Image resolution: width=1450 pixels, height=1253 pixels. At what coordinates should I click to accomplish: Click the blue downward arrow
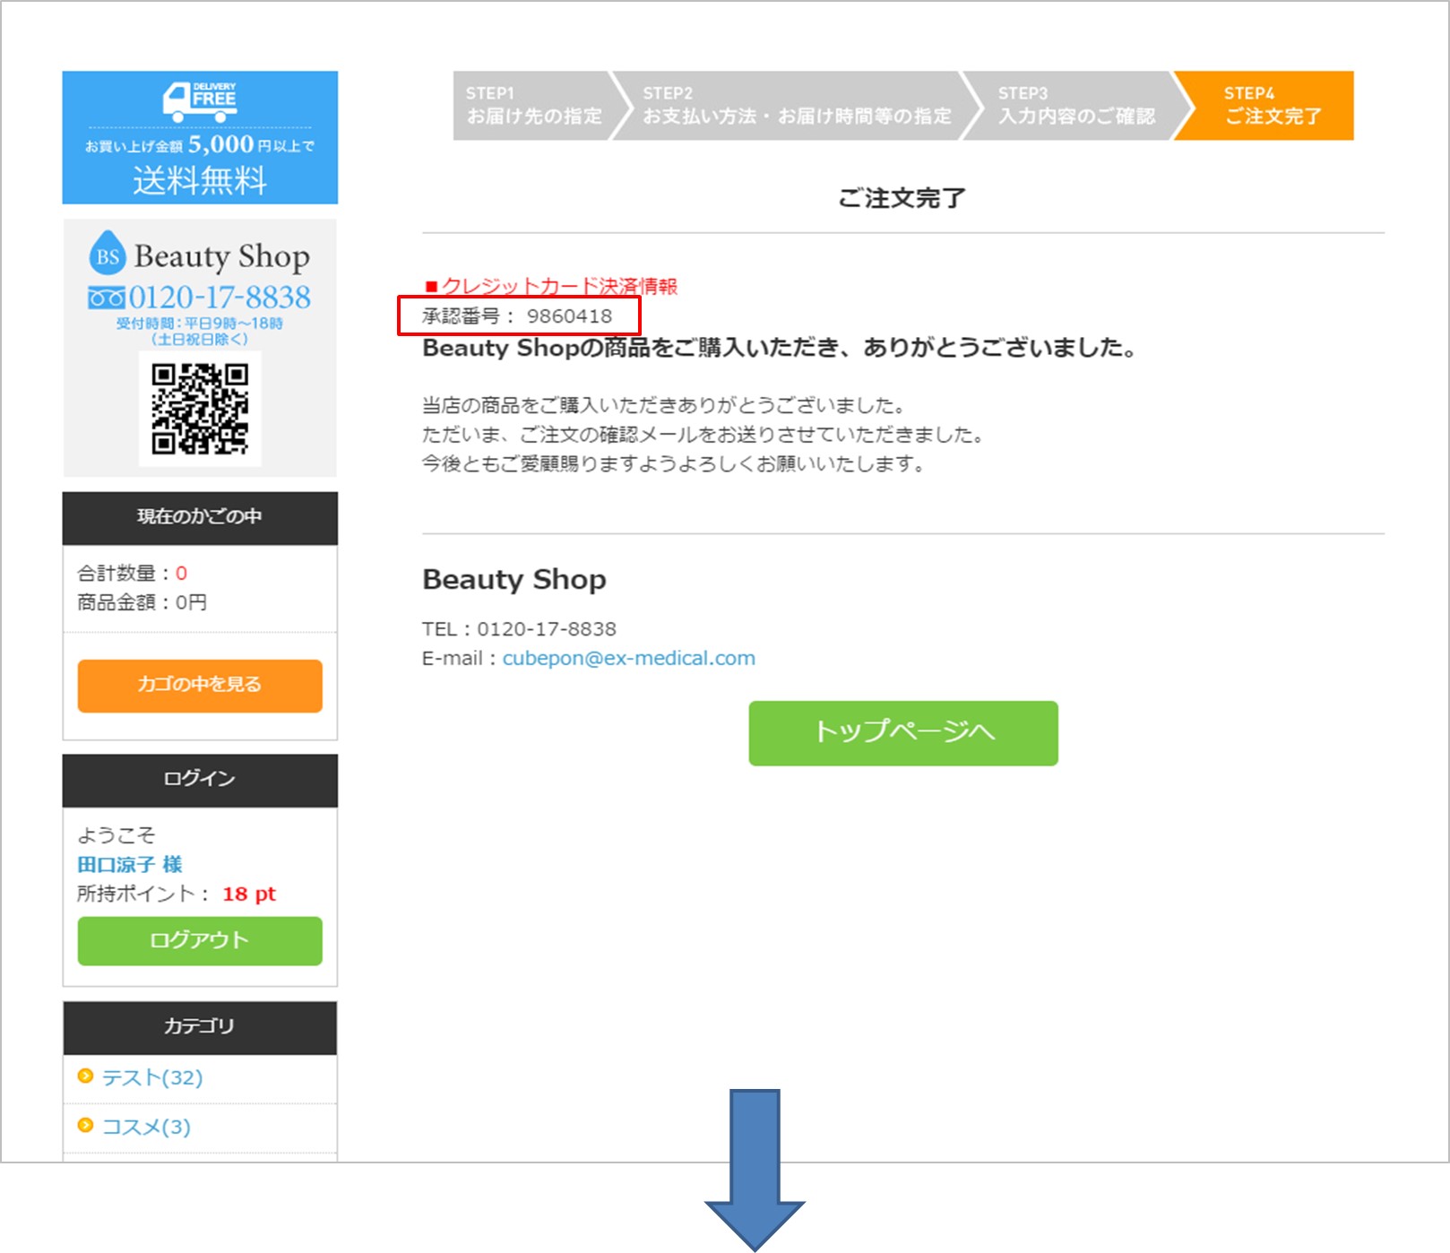point(755,1170)
